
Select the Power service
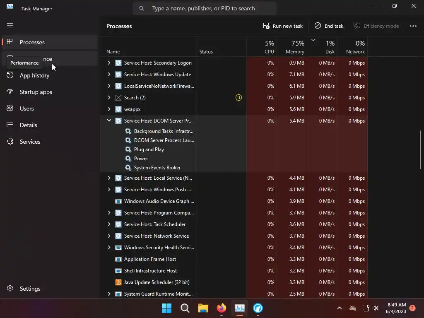coord(141,159)
